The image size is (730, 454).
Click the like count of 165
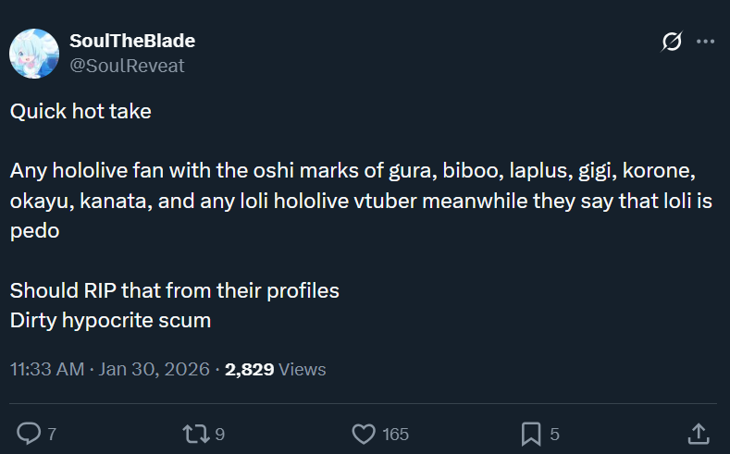(395, 434)
